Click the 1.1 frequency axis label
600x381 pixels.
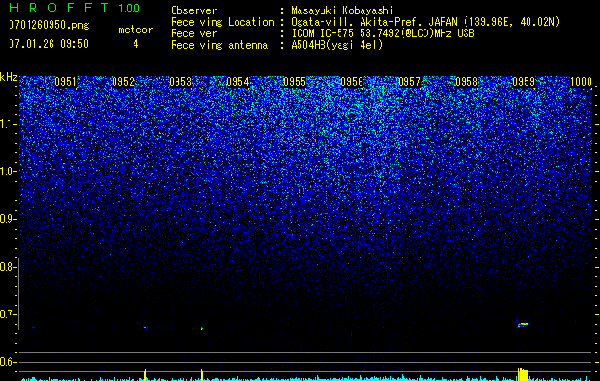coord(7,124)
